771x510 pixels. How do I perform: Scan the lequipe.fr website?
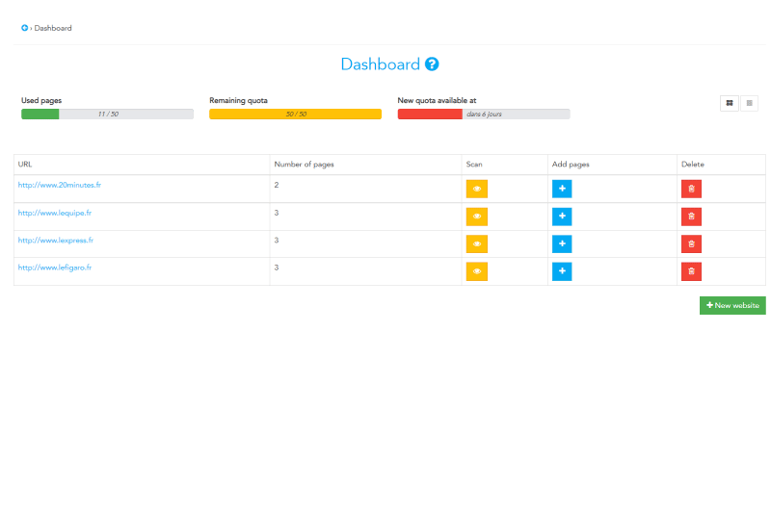tap(477, 217)
